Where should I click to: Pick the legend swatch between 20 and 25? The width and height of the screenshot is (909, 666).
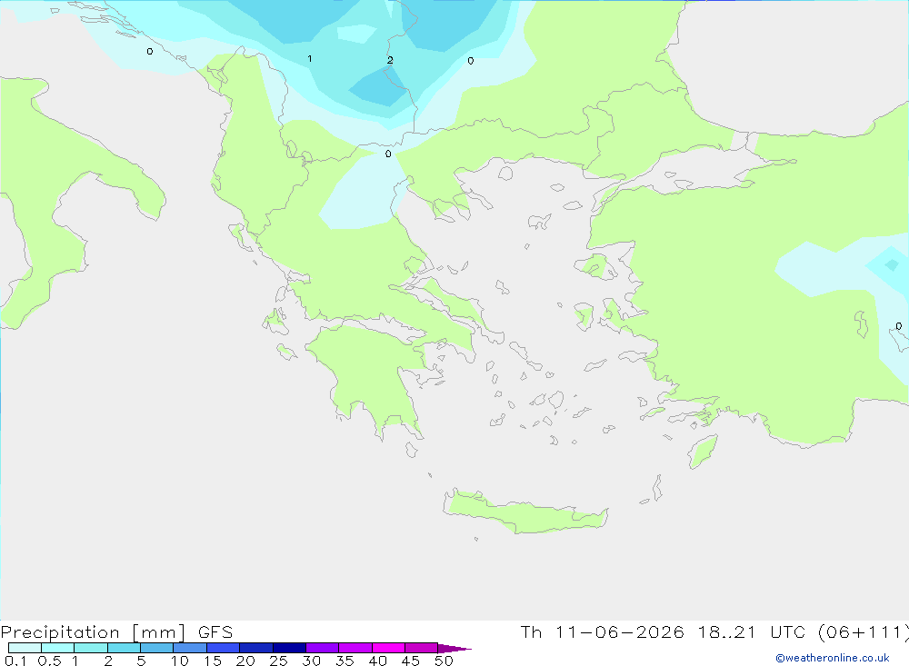coord(256,648)
